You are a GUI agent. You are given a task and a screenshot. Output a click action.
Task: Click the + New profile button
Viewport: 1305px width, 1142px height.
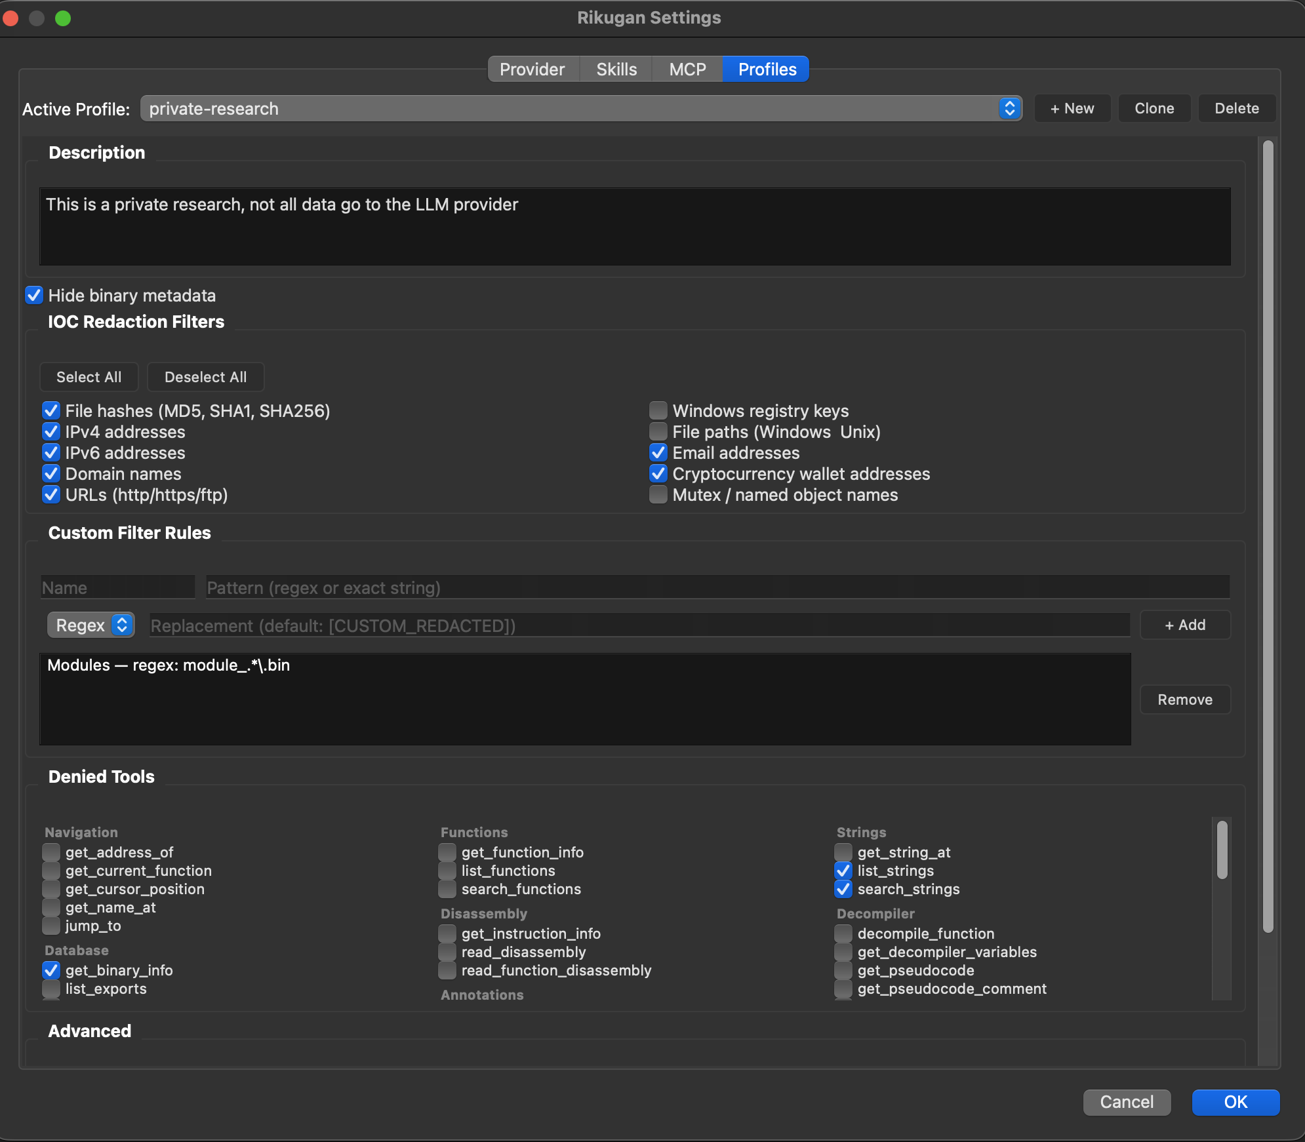tap(1072, 108)
